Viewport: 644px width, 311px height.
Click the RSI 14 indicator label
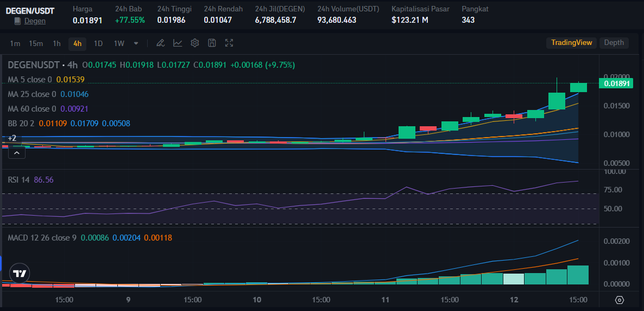18,179
